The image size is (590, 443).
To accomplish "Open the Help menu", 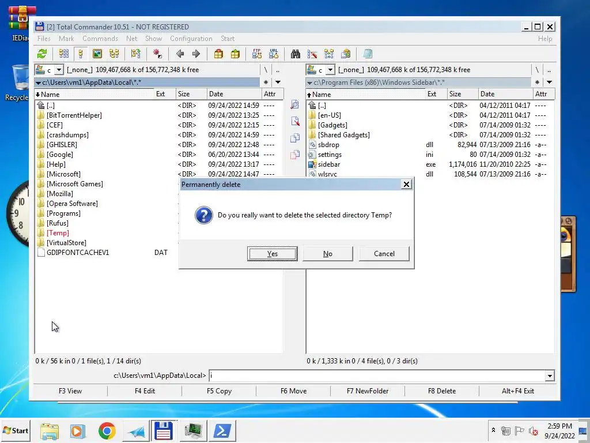I will coord(545,39).
